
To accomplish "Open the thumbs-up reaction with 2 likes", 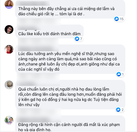I will tap(120, 110).
